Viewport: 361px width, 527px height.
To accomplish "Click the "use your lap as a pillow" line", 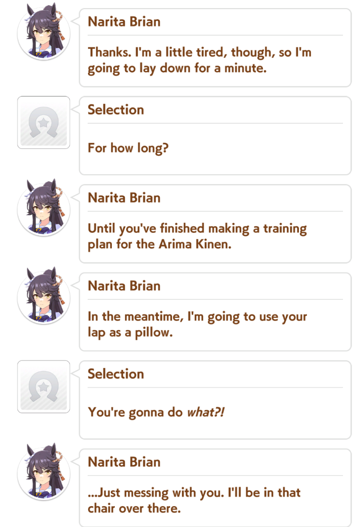I will tap(197, 324).
